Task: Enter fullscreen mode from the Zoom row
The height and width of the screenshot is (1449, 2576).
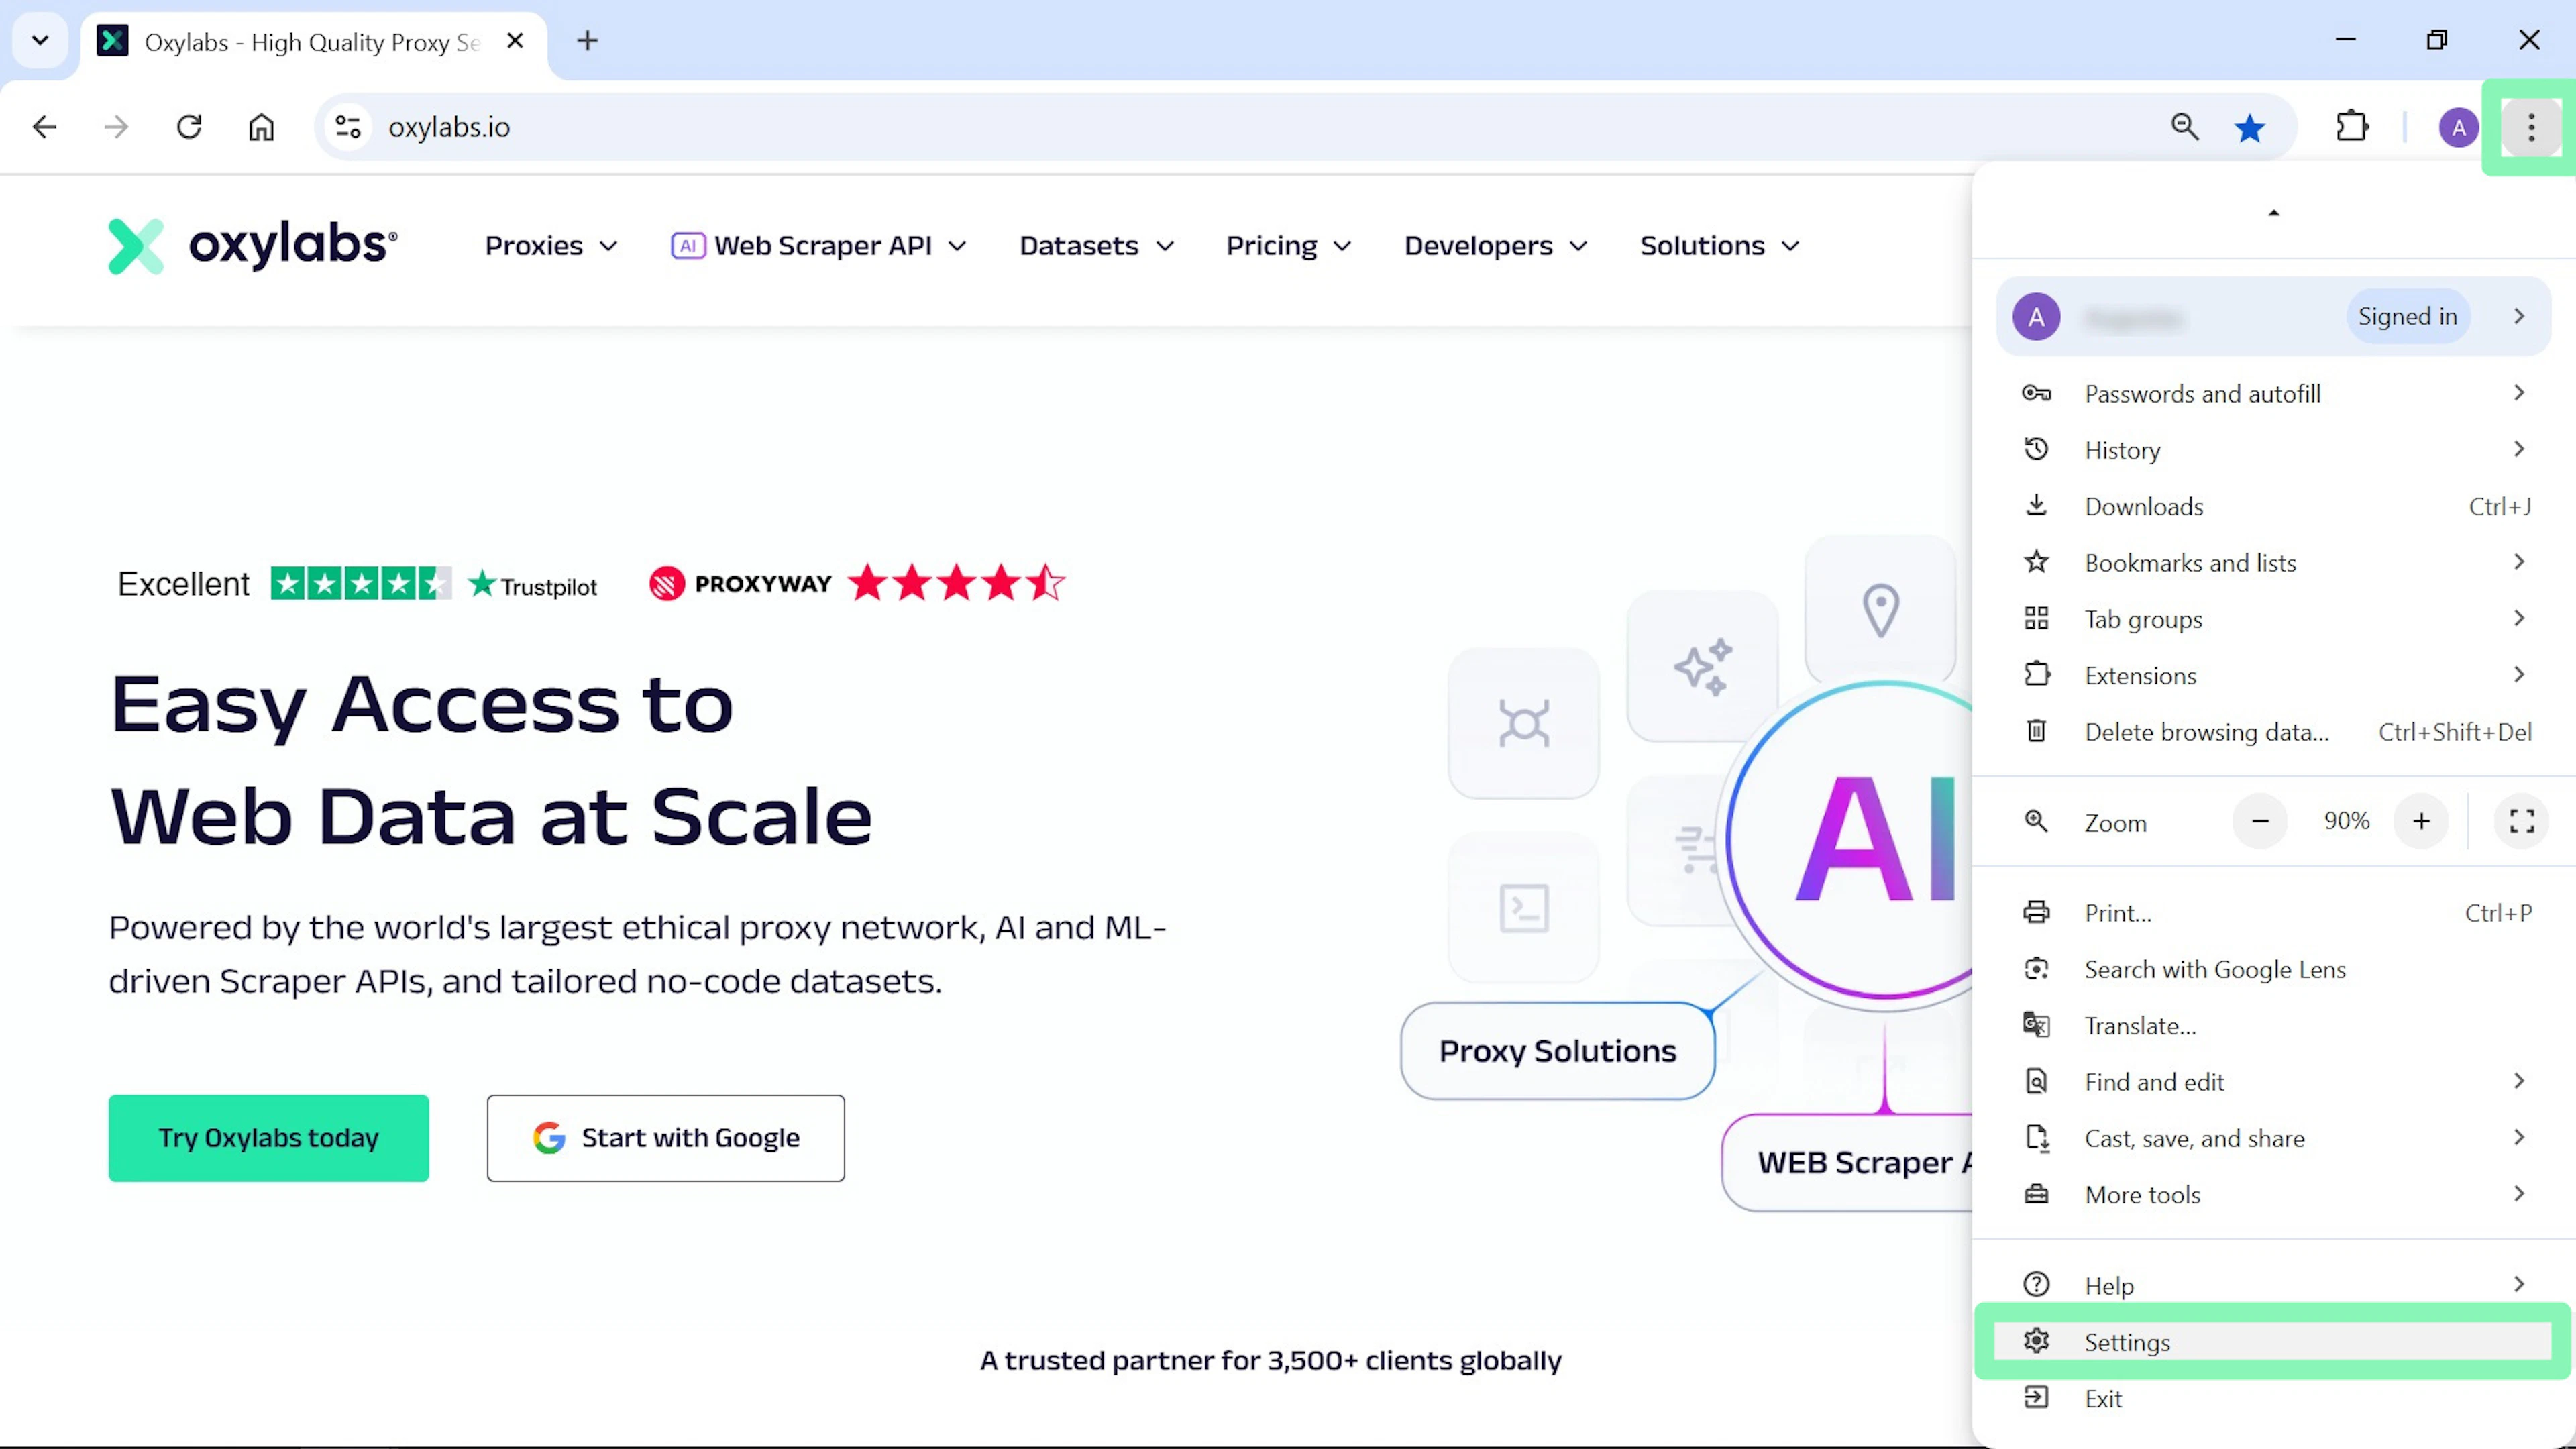Action: tap(2522, 821)
